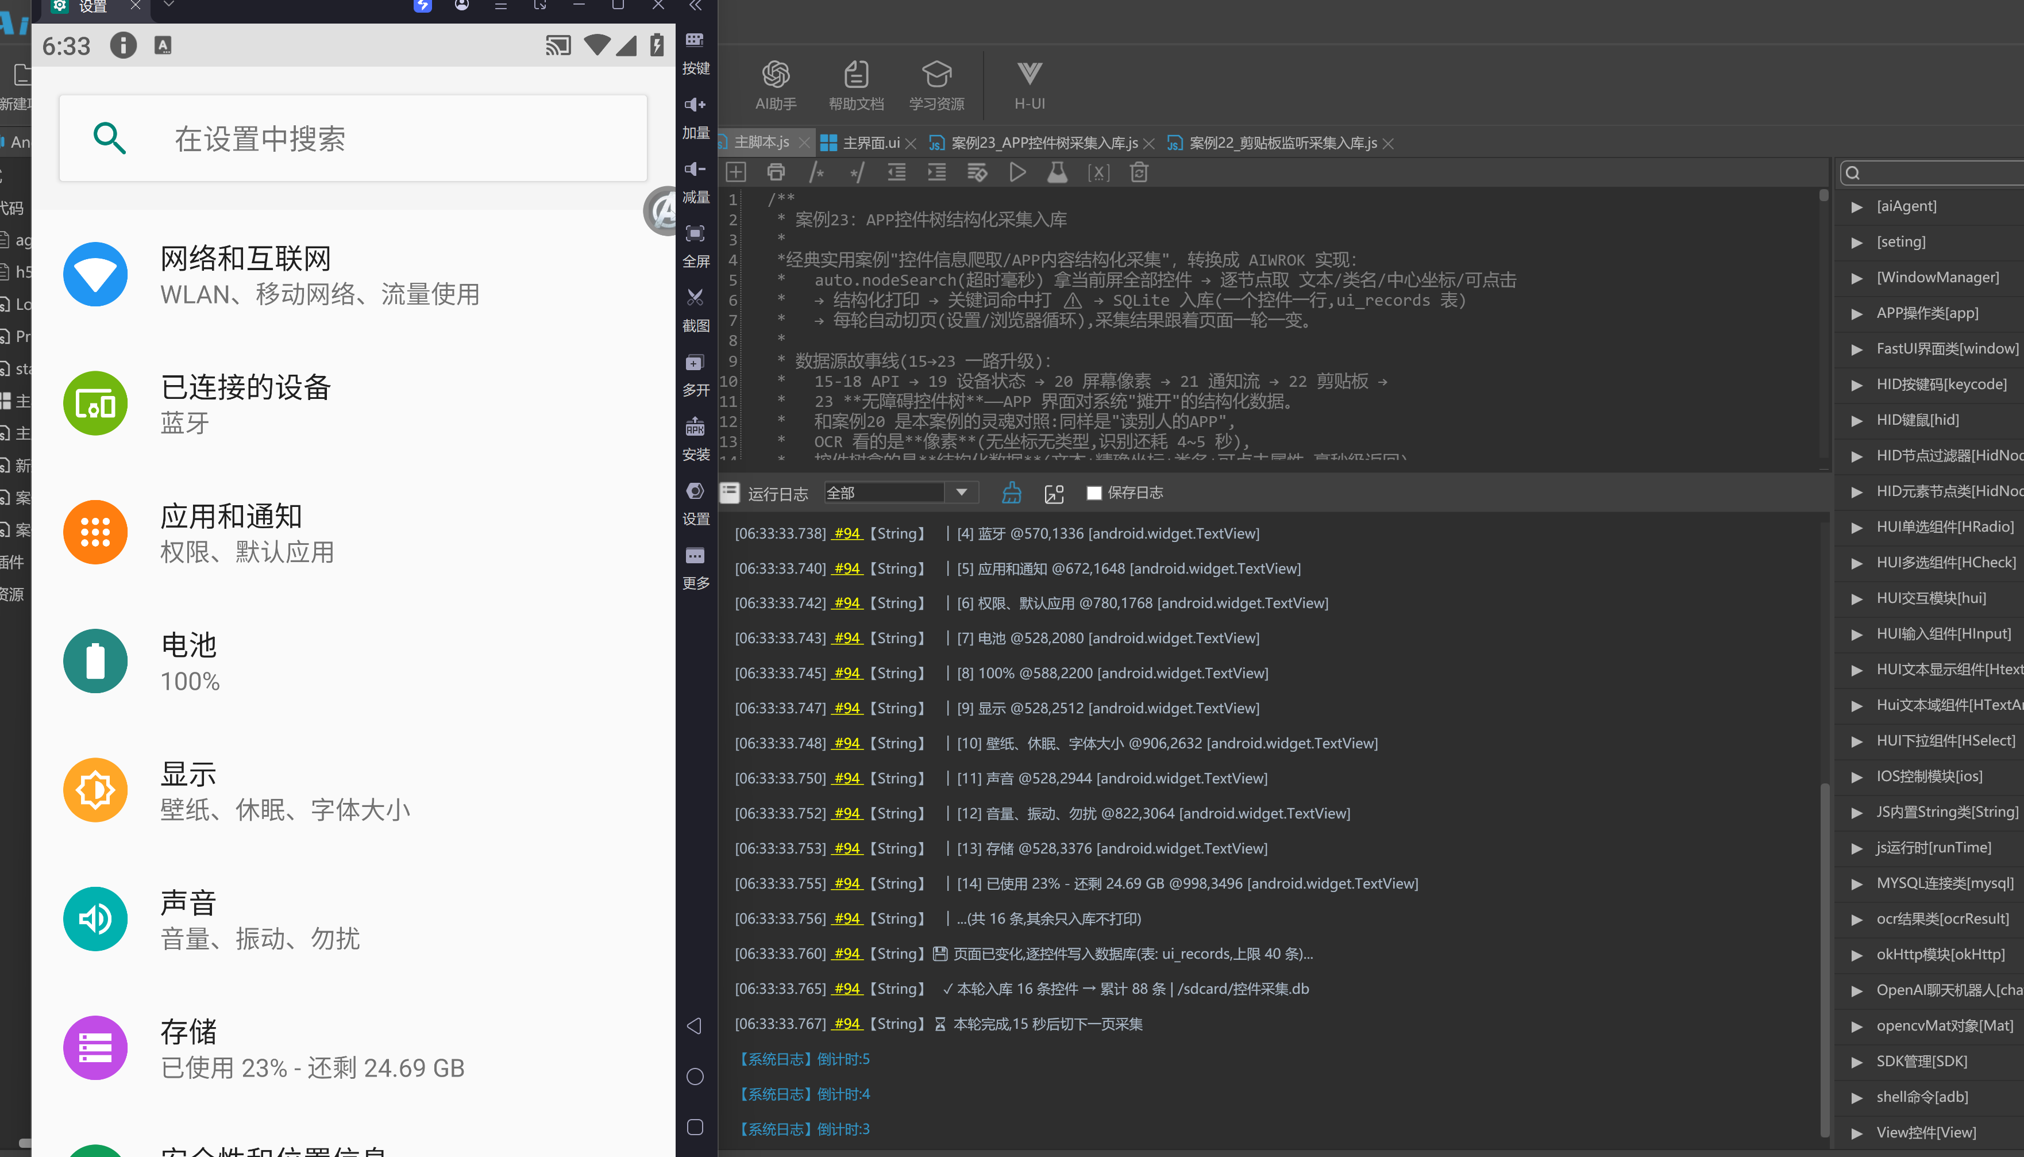
Task: Launch the H-UI designer
Action: tap(1029, 85)
